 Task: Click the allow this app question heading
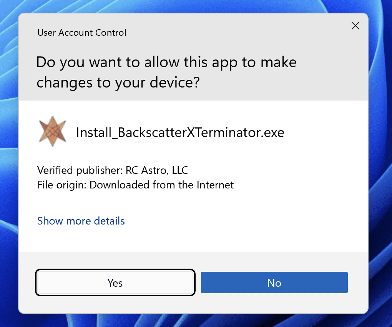coord(166,72)
